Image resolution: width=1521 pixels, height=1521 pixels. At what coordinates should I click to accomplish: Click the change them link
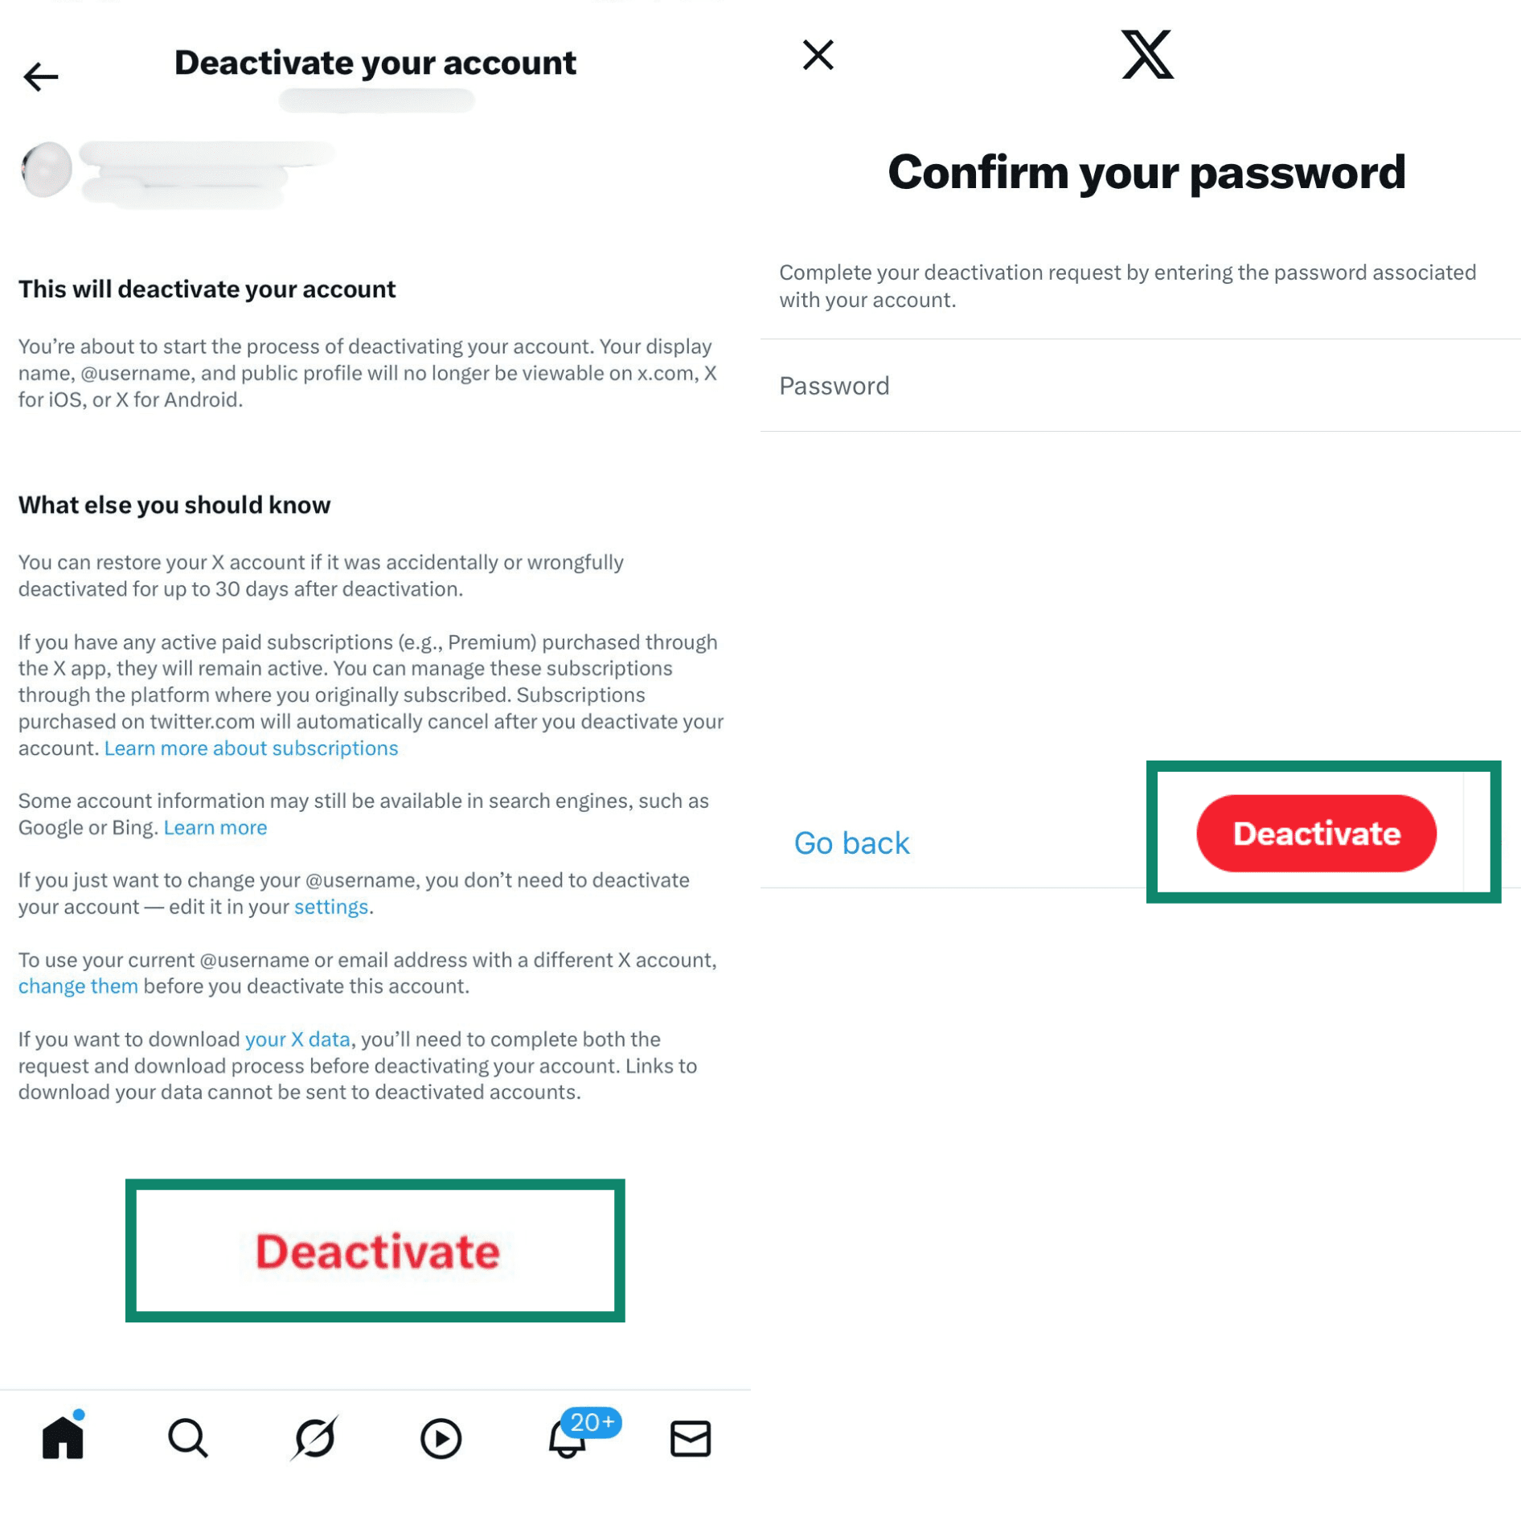77,986
